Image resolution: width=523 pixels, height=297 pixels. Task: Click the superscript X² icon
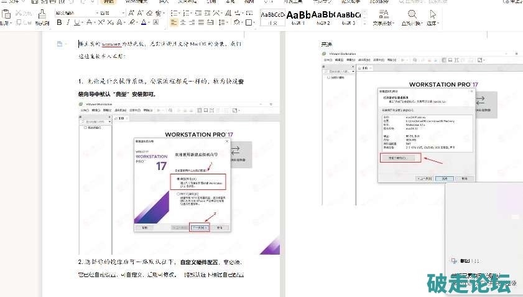pyautogui.click(x=101, y=22)
